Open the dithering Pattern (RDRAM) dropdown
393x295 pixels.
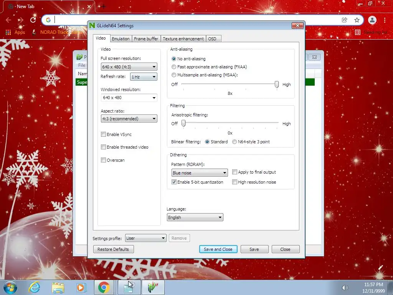(200, 173)
